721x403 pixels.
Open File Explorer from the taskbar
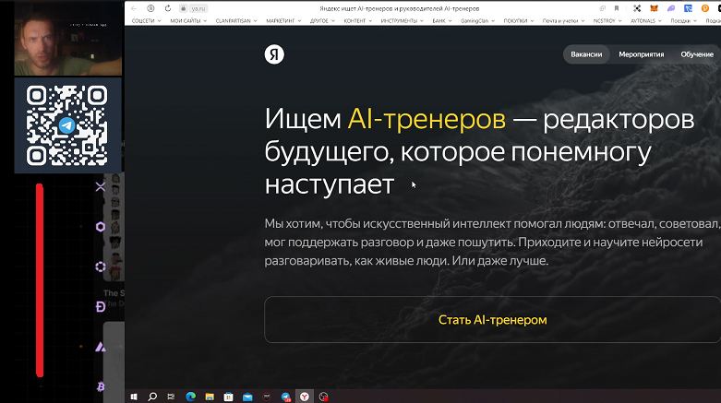[210, 396]
